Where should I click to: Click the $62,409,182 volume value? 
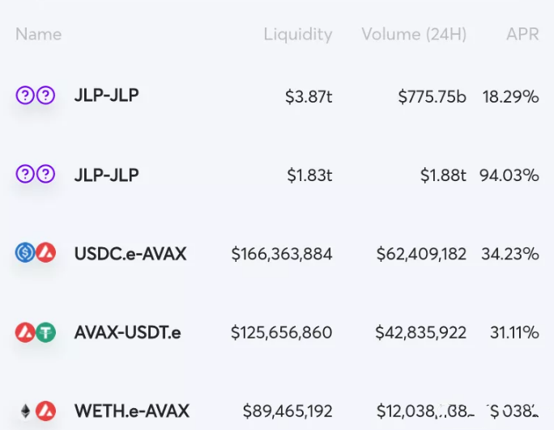click(421, 254)
